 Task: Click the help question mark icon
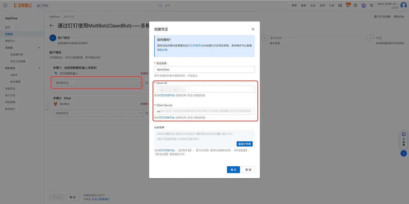(356, 6)
